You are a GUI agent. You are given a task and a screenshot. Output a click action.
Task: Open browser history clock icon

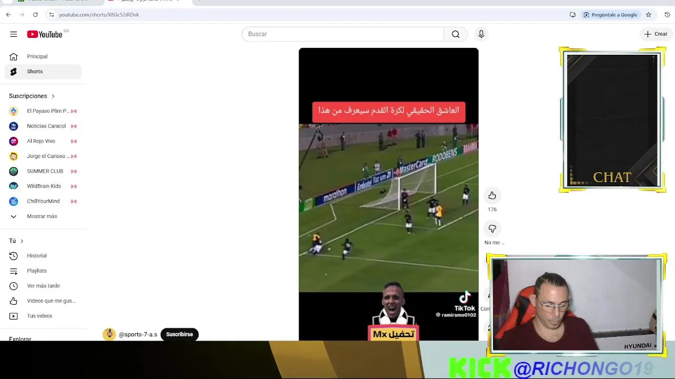click(x=667, y=15)
